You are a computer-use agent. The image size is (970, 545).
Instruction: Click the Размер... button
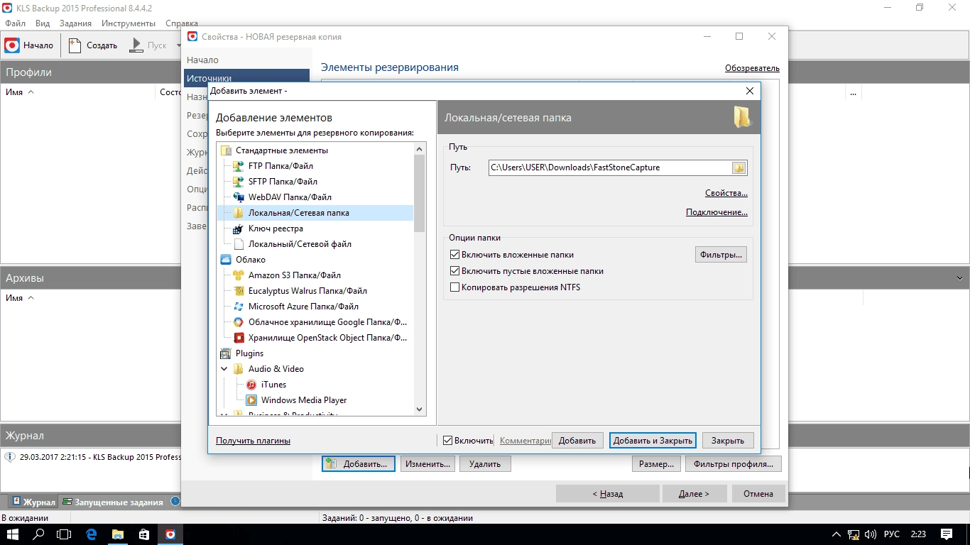[656, 464]
